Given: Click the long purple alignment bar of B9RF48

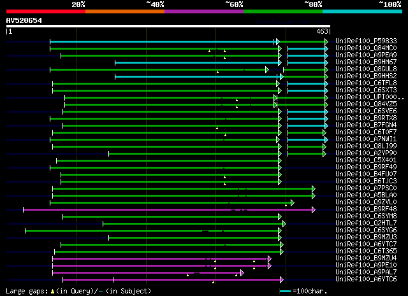Looking at the screenshot, I should tap(168, 209).
